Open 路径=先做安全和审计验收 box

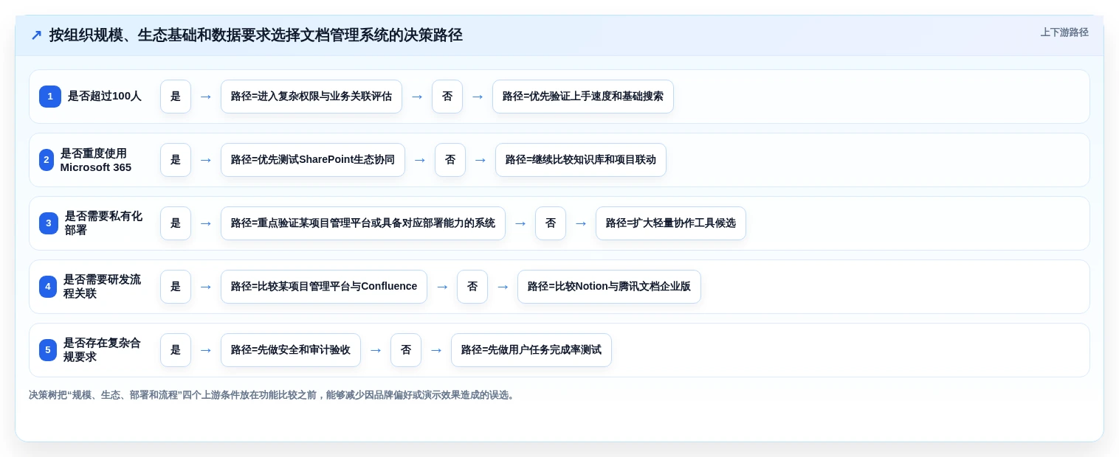point(291,350)
